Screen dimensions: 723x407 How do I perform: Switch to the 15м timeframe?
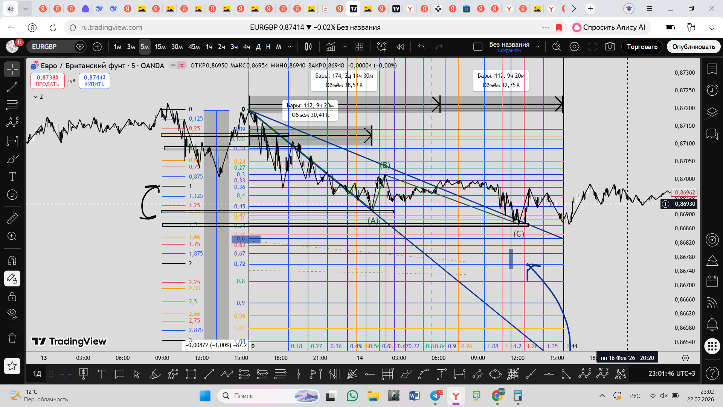point(160,47)
